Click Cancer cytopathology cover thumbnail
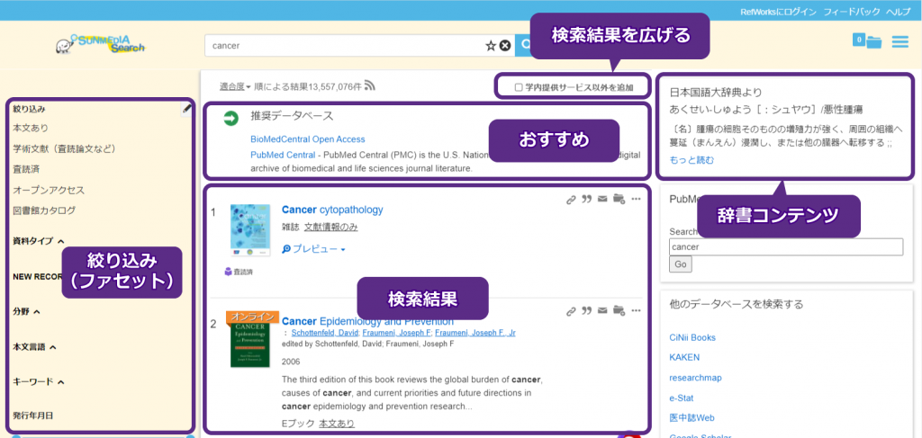922x438 pixels. (250, 230)
